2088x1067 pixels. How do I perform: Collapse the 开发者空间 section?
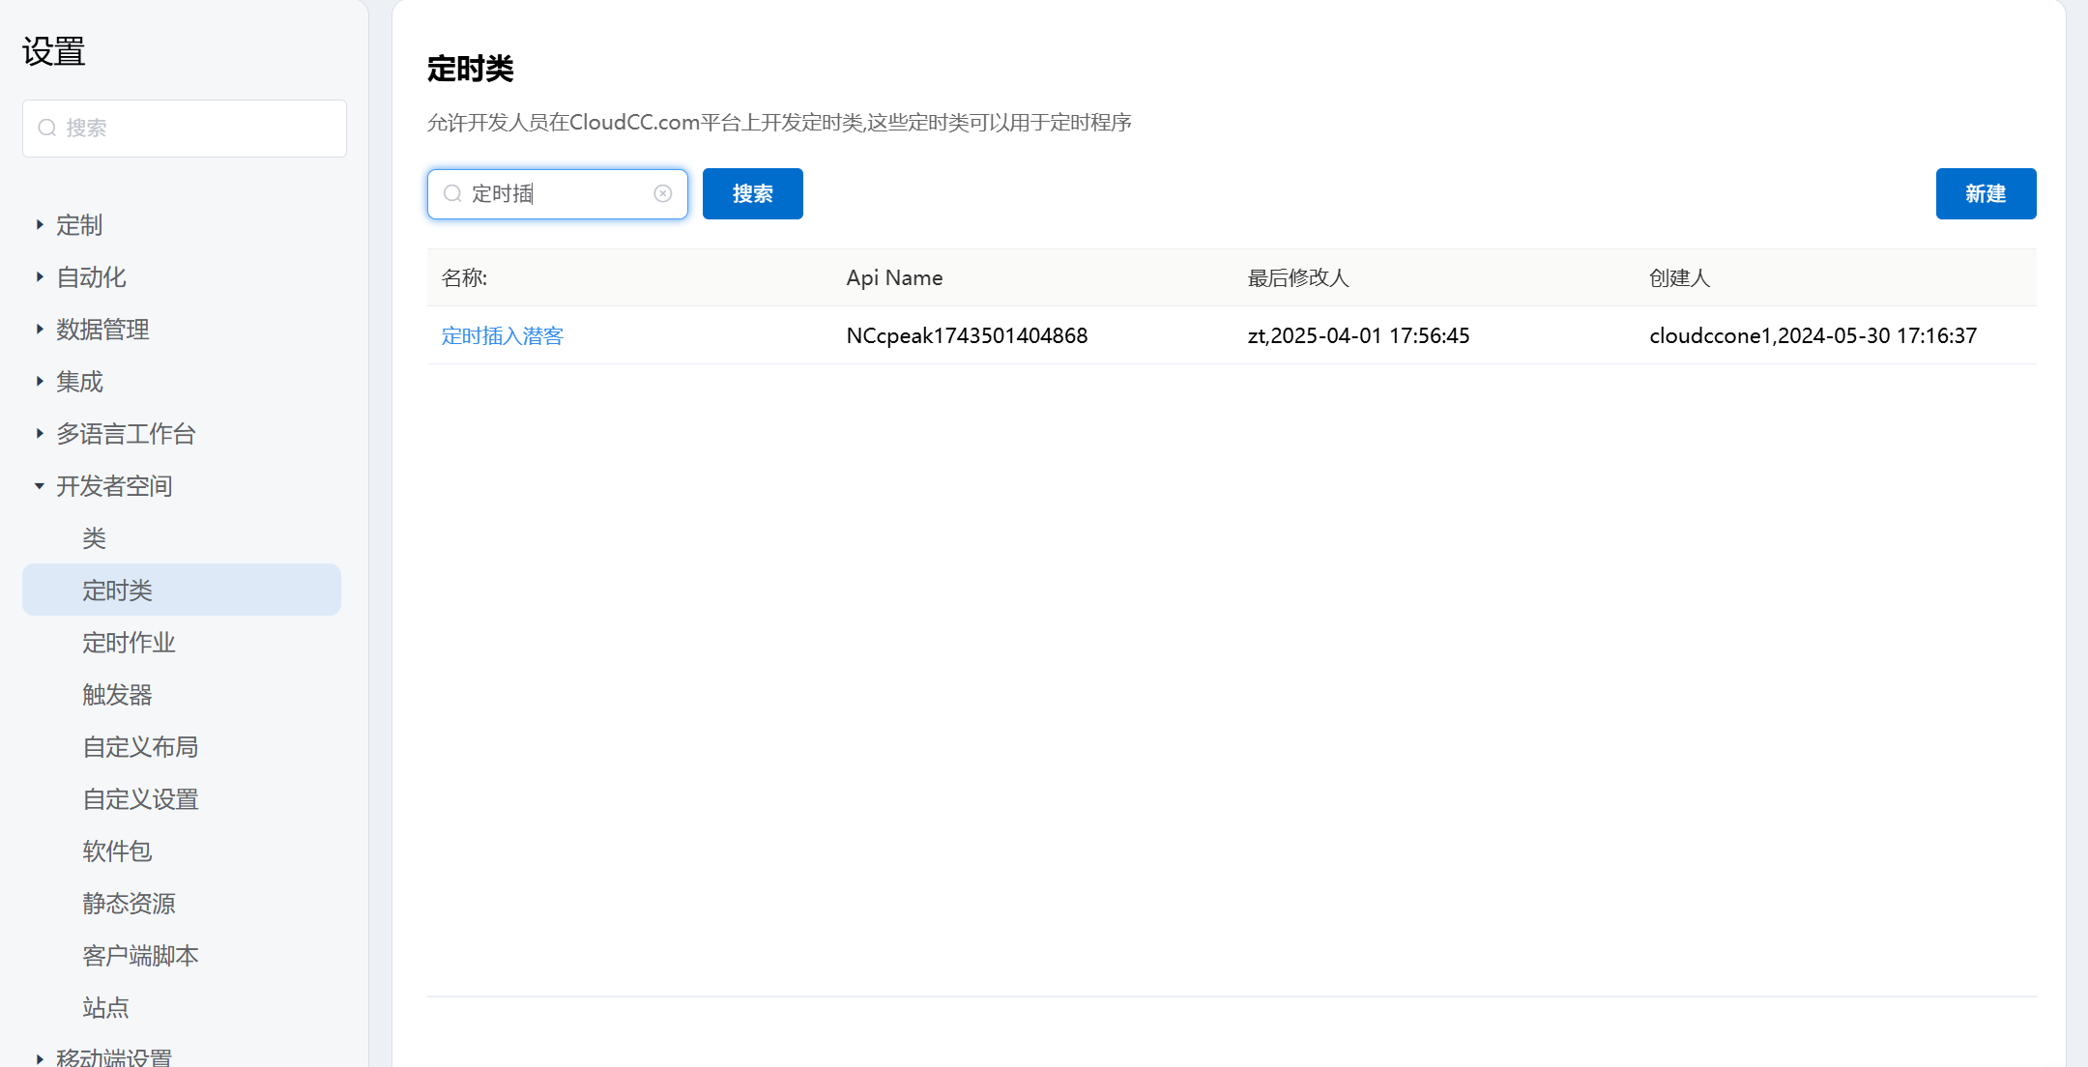(x=40, y=486)
